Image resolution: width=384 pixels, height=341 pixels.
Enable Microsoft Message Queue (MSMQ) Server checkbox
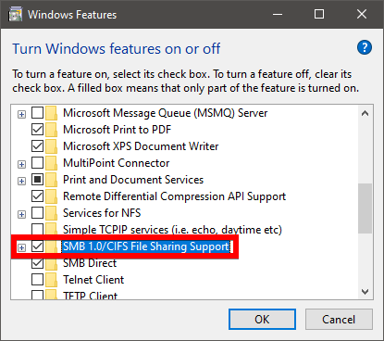coord(37,113)
